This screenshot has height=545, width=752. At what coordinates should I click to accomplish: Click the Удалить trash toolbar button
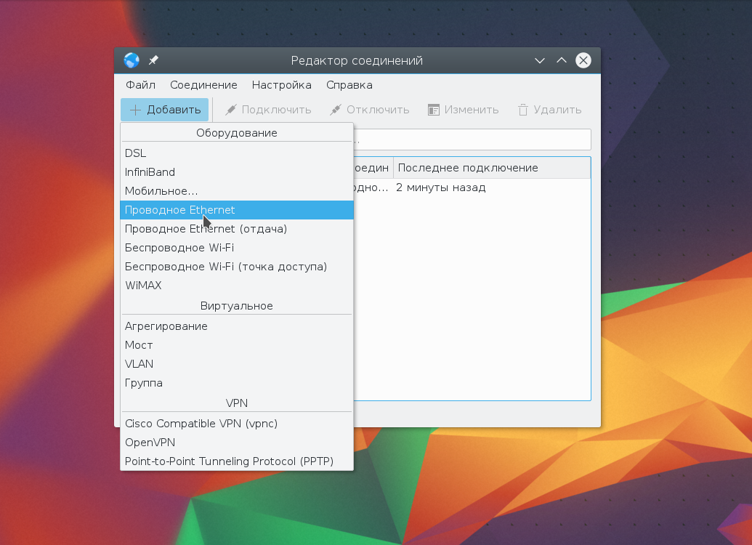pos(549,110)
